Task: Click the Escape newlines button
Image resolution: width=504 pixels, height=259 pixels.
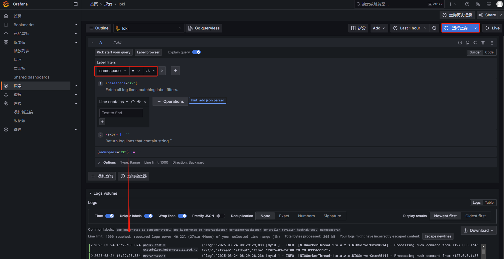Action: click(438, 236)
